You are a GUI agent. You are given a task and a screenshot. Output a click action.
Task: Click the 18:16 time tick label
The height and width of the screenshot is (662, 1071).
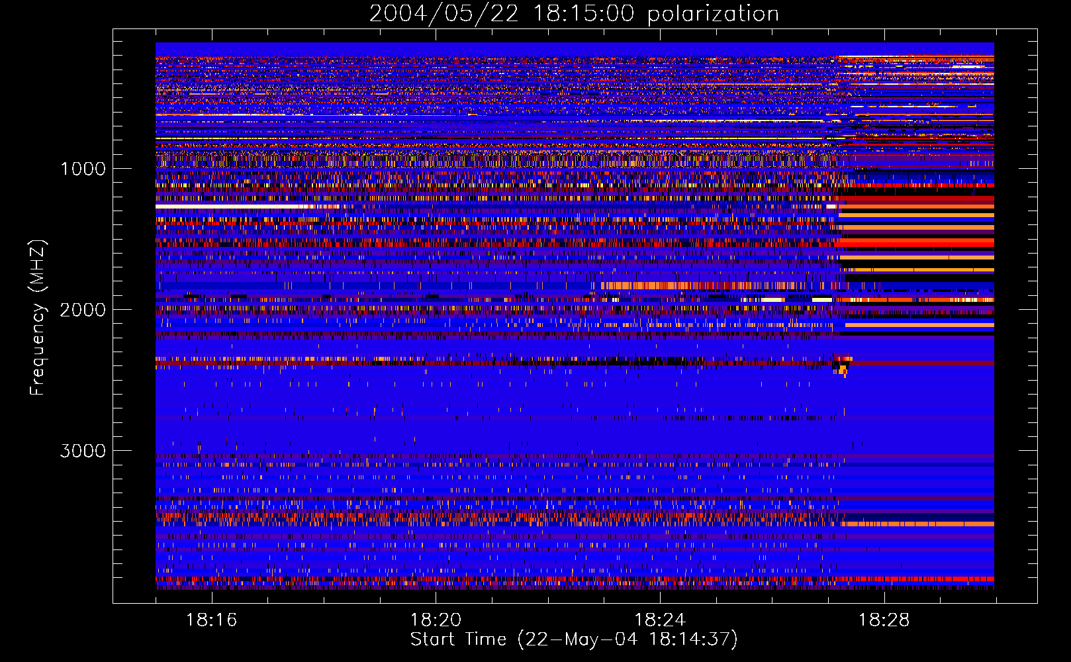[211, 620]
